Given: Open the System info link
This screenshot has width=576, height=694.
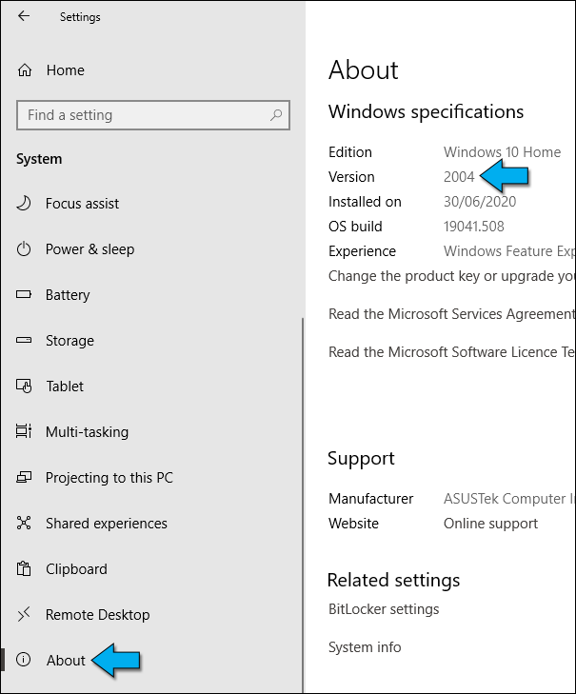Looking at the screenshot, I should [365, 647].
